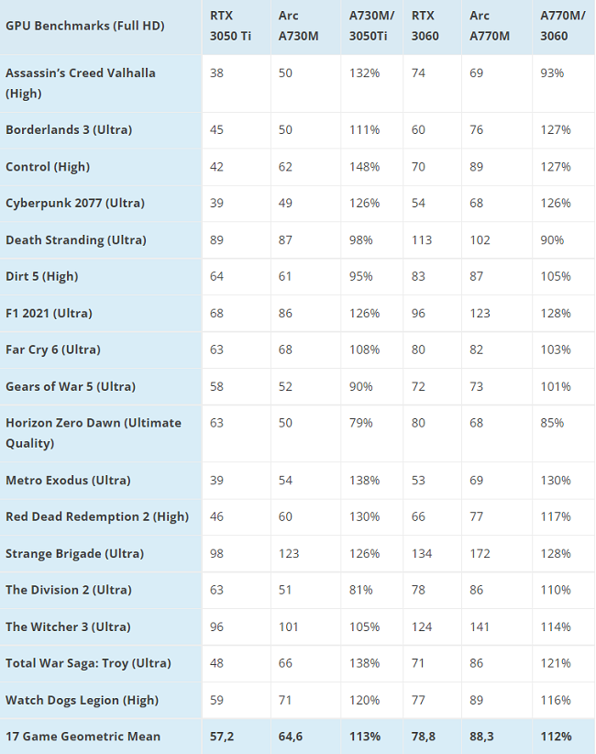Select the 172 value in the Strange Brigade row
Screen dimensions: 596x754
tap(480, 553)
